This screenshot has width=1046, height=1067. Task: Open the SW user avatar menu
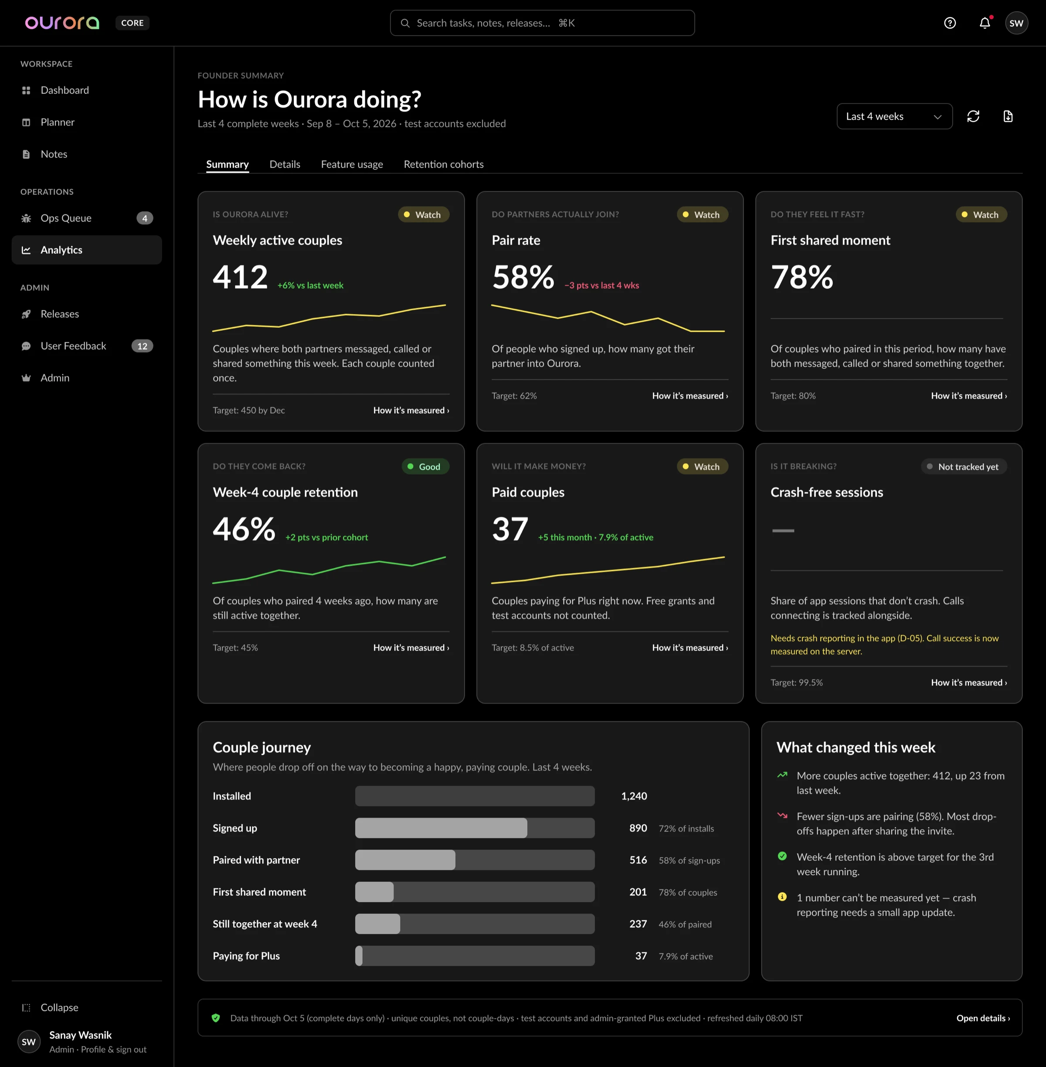[x=1016, y=23]
